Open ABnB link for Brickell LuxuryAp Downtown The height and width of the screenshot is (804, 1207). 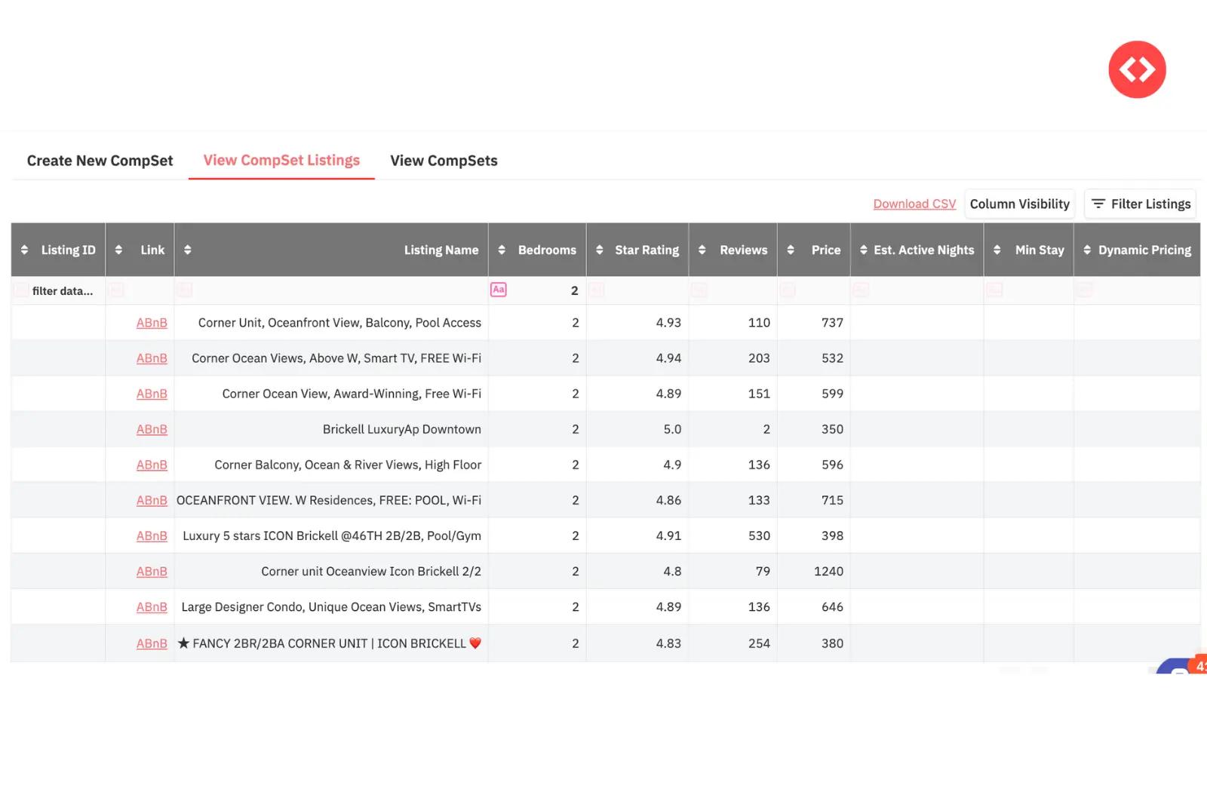pyautogui.click(x=152, y=429)
